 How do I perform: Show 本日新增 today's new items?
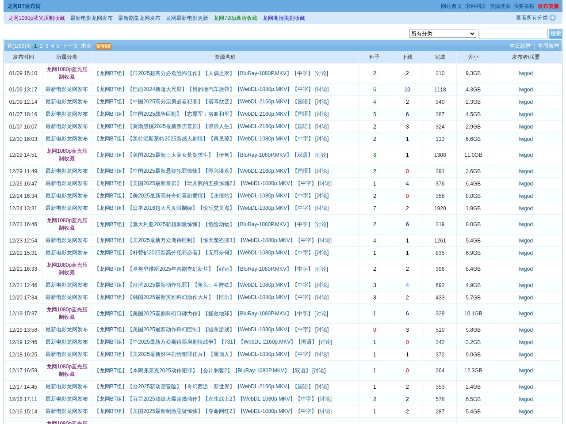[x=520, y=46]
